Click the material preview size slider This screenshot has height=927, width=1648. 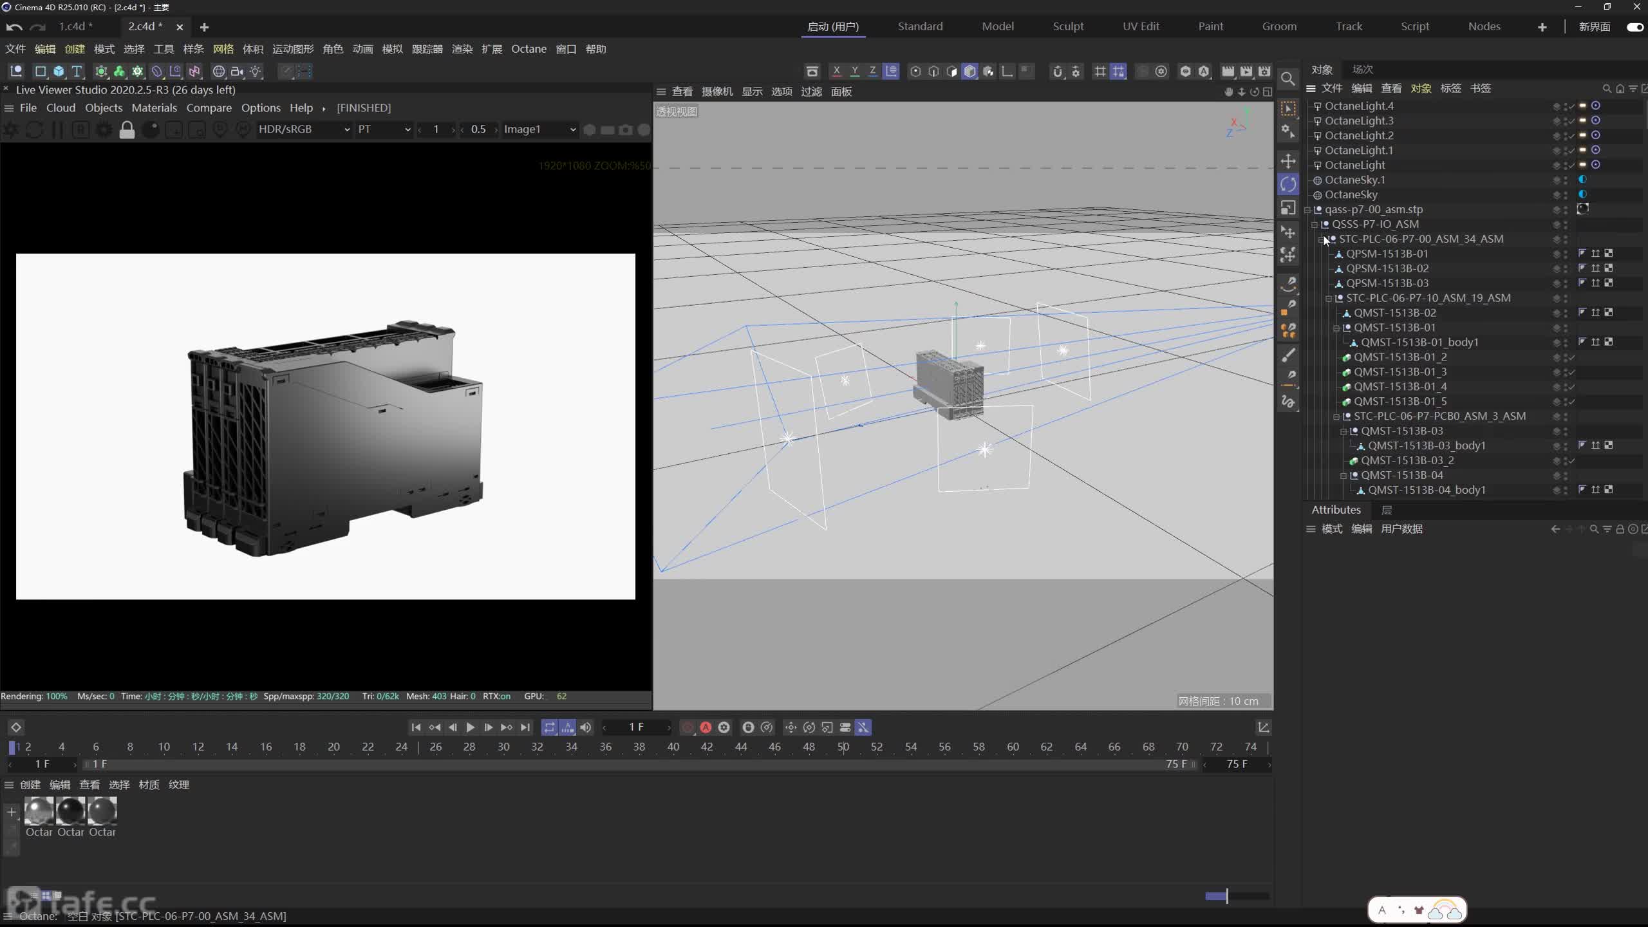1237,895
